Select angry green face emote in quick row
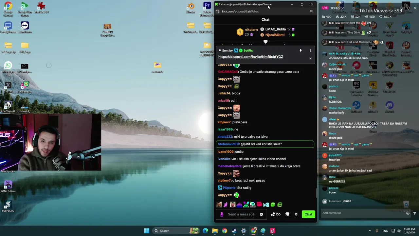 pos(280,205)
